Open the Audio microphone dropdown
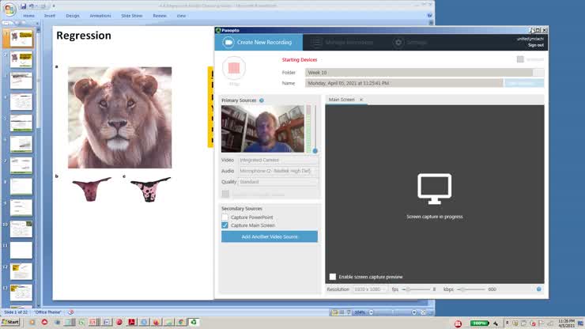The width and height of the screenshot is (585, 329). click(278, 171)
